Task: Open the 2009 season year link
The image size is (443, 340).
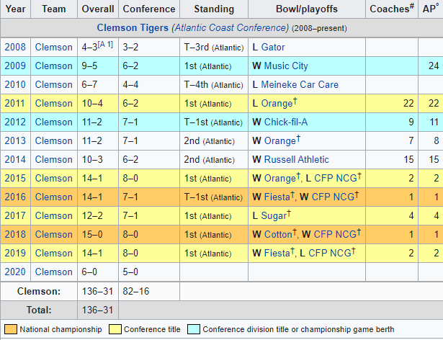Action: (15, 66)
